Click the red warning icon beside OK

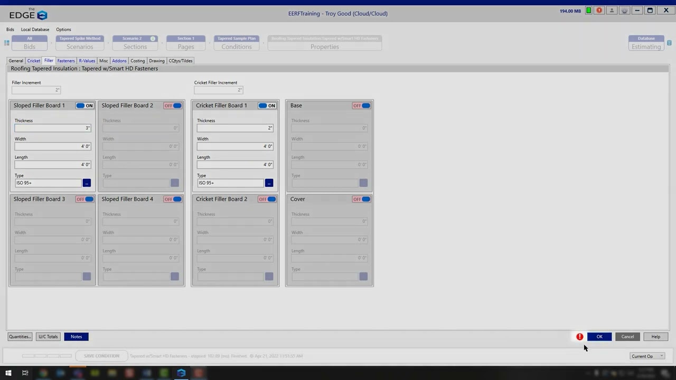pos(580,337)
